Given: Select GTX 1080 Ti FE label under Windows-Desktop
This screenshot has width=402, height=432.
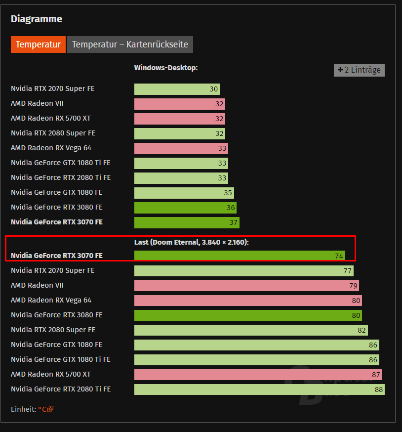Looking at the screenshot, I should click(x=61, y=163).
